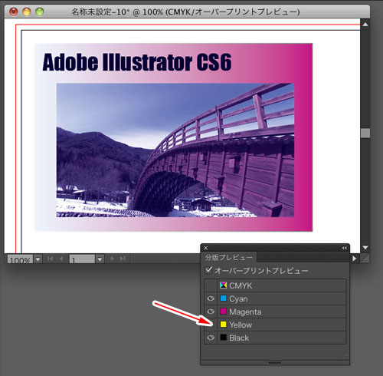
Task: Click the status bar right arrow button
Action: [354, 259]
